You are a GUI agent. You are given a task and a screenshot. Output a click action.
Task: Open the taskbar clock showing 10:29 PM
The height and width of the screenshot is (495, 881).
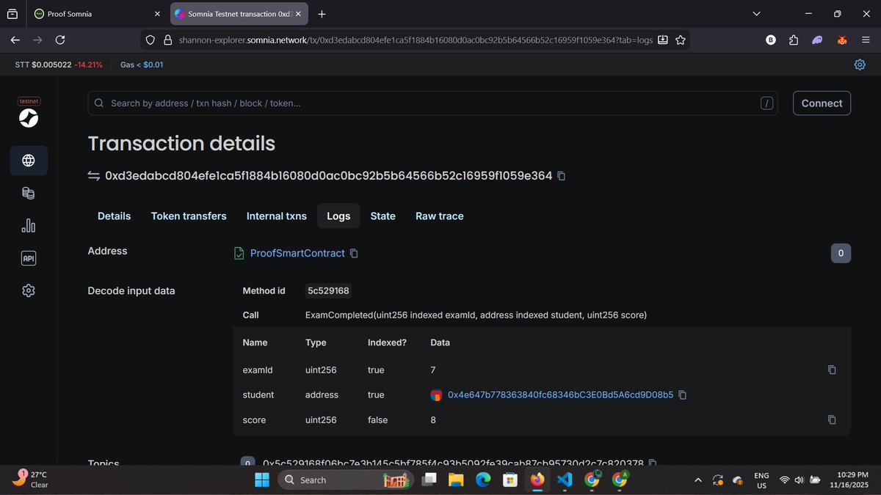848,480
